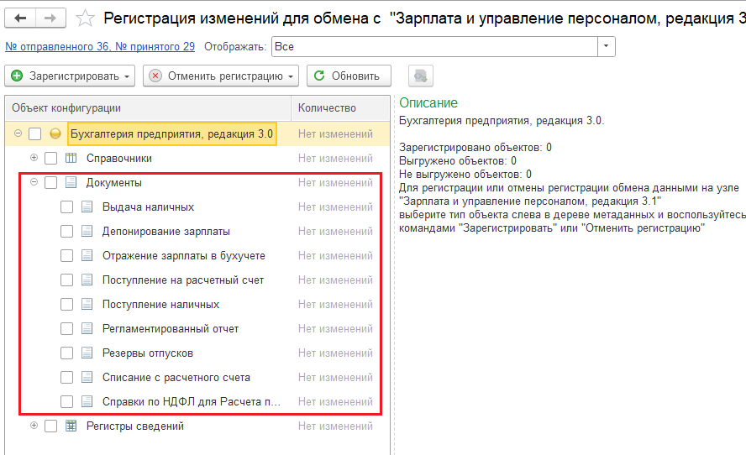The image size is (746, 455).
Task: Click the Отображать field showing Все
Action: pos(435,47)
